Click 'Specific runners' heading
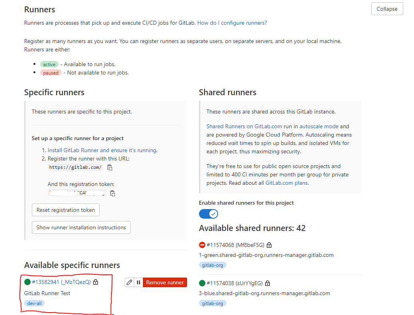 tap(54, 92)
